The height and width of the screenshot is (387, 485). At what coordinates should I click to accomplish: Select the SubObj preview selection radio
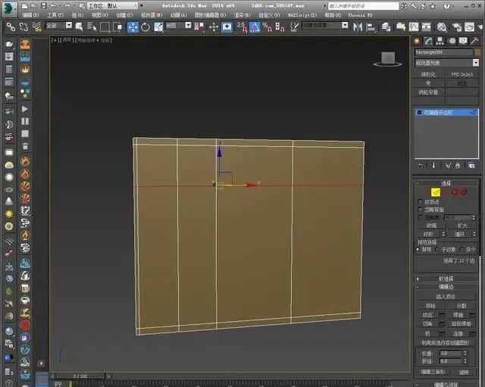coord(437,249)
